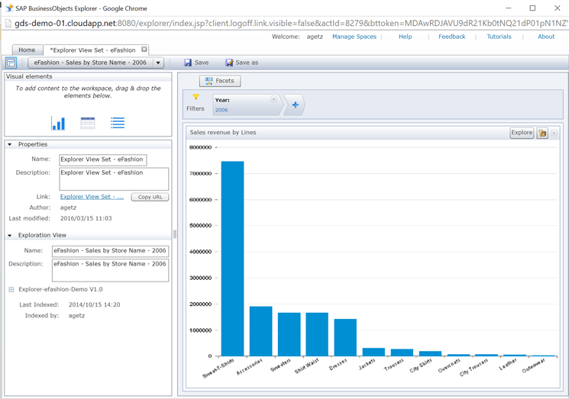Image resolution: width=569 pixels, height=399 pixels.
Task: Click the Last Indexed date 2014/10/15 14:20
Action: coord(95,304)
